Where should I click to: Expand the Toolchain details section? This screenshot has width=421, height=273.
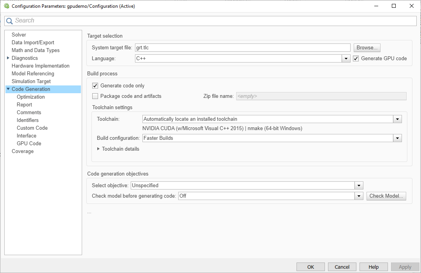pyautogui.click(x=98, y=149)
